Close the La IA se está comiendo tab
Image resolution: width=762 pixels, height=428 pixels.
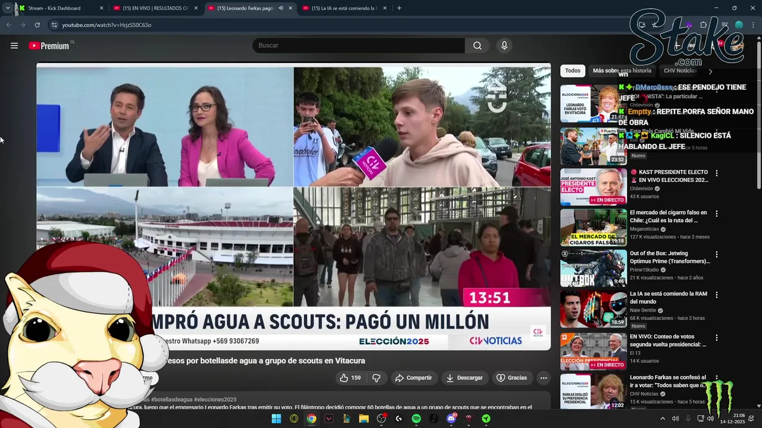pyautogui.click(x=385, y=8)
